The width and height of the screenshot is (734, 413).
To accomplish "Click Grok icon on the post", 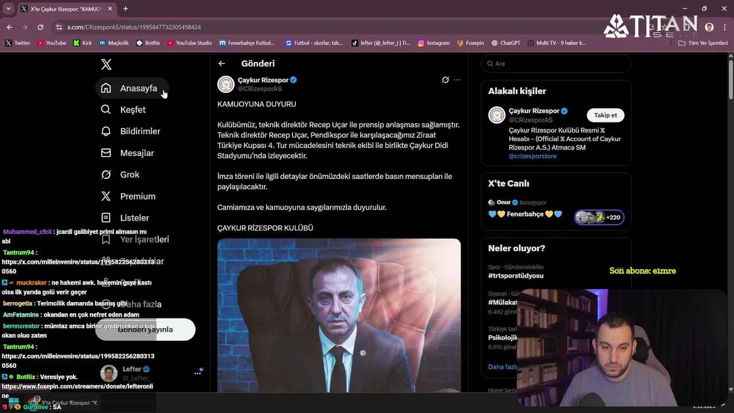I will tap(445, 80).
